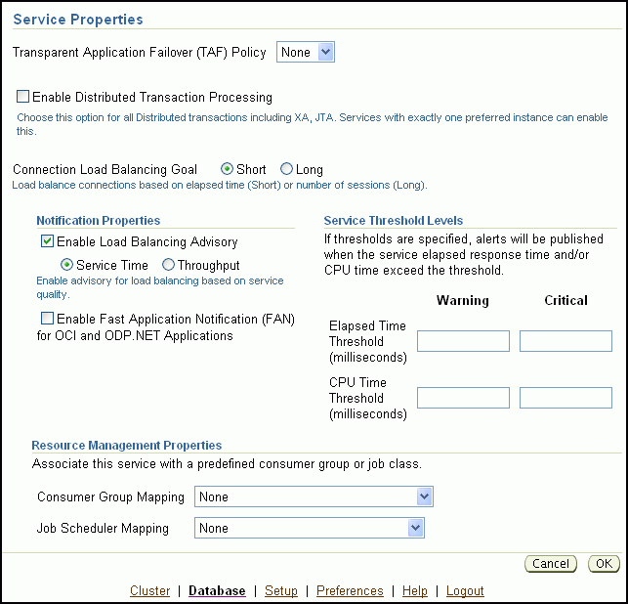Click Elapsed Time Threshold Warning field
The image size is (628, 604).
[x=463, y=341]
